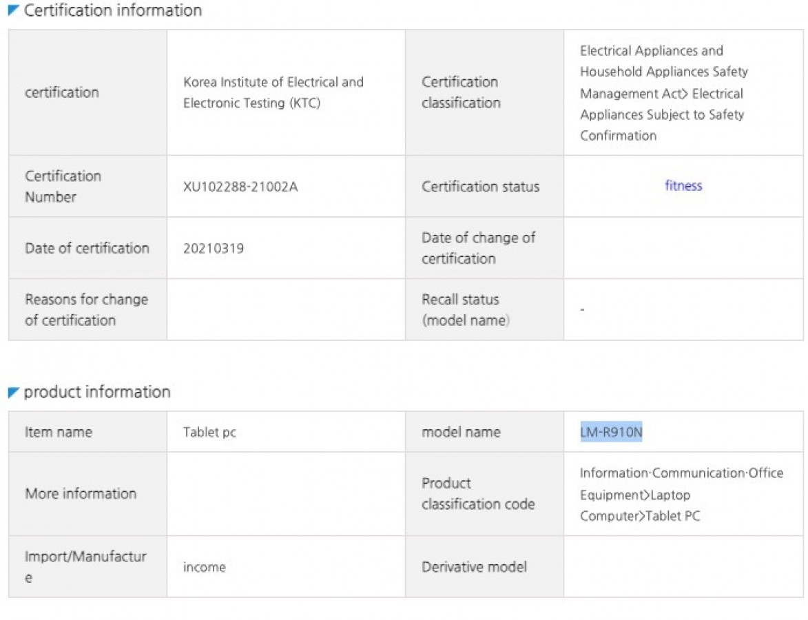
Task: Click the highlighted LM-R910N model name
Action: tap(611, 432)
